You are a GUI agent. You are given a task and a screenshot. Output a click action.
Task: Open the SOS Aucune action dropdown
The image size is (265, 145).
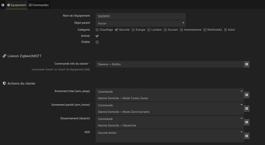(x=170, y=133)
